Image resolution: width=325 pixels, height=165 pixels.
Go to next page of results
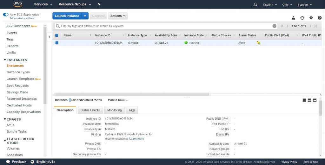pos(310,26)
